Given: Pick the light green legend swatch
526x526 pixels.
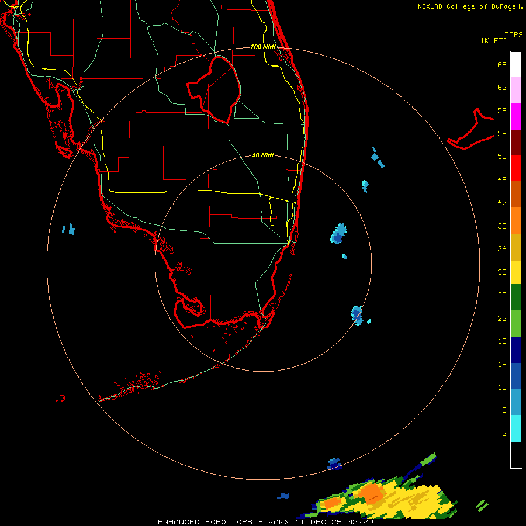Looking at the screenshot, I should 516,324.
